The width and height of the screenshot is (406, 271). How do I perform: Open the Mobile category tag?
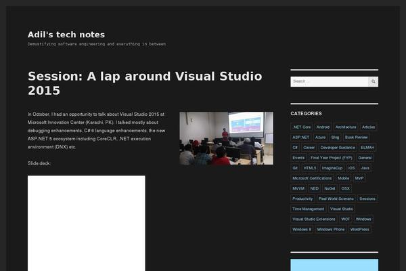pyautogui.click(x=343, y=178)
